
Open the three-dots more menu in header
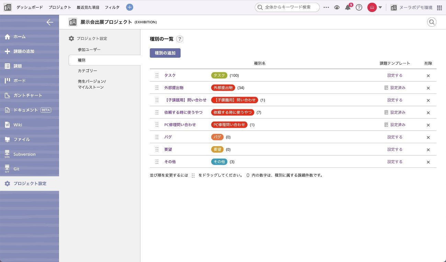326,7
